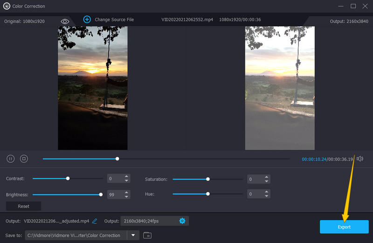Image resolution: width=373 pixels, height=243 pixels.
Task: Click the output resolution 2160x3840 field
Action: [x=148, y=221]
